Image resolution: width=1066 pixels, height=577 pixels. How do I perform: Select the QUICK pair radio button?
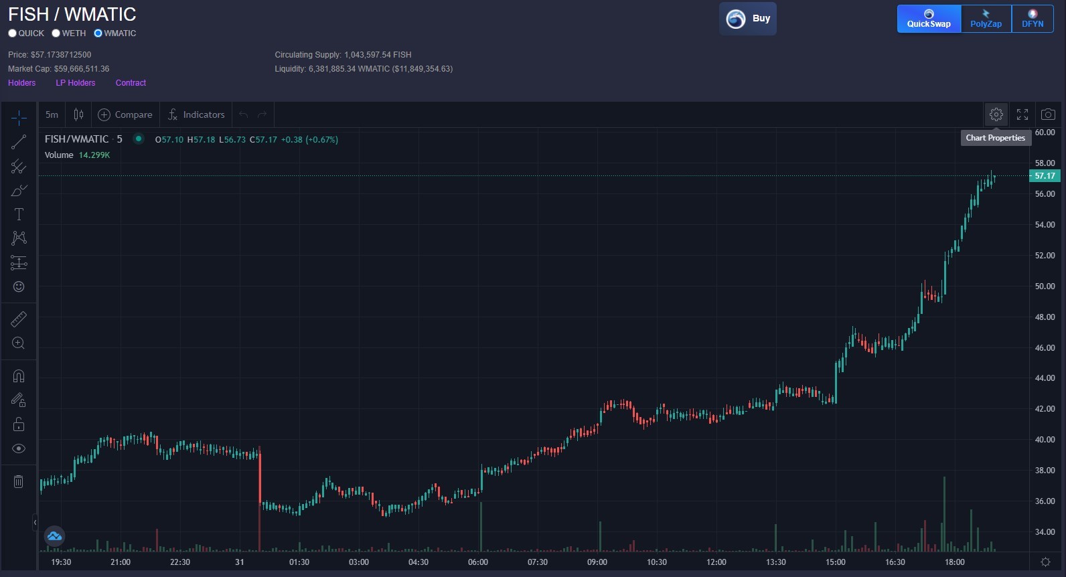click(x=12, y=33)
